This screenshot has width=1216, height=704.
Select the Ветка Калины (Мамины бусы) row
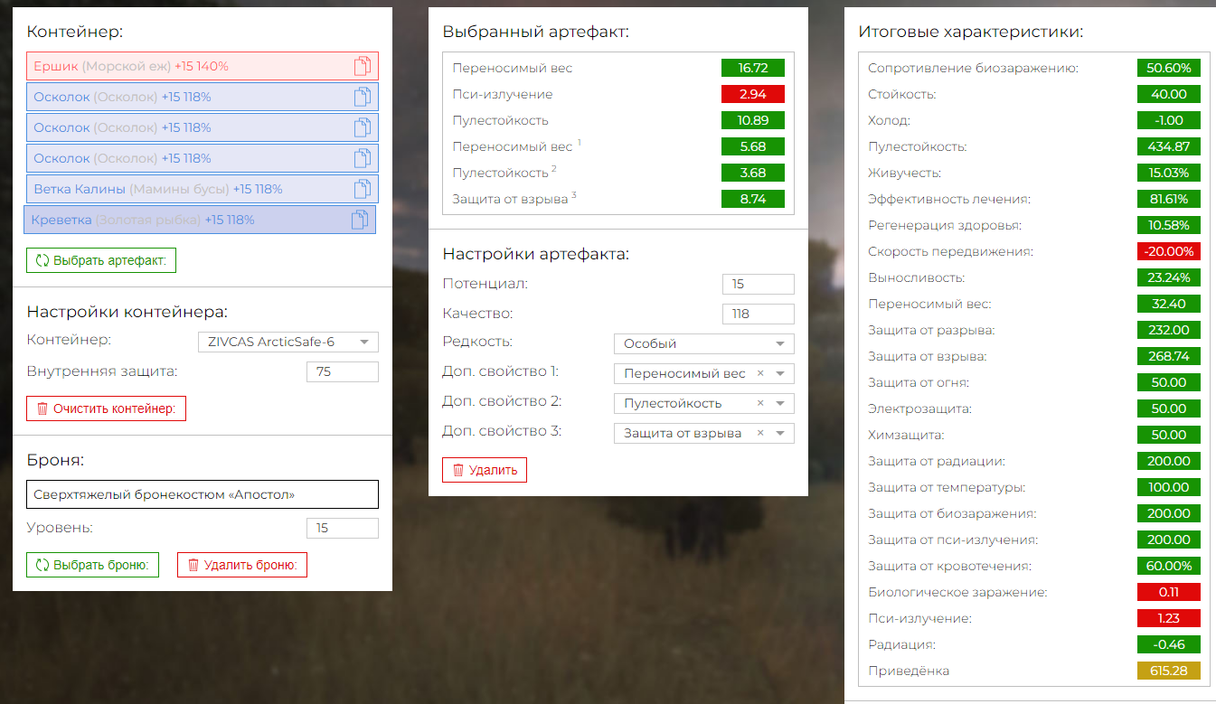click(x=203, y=189)
